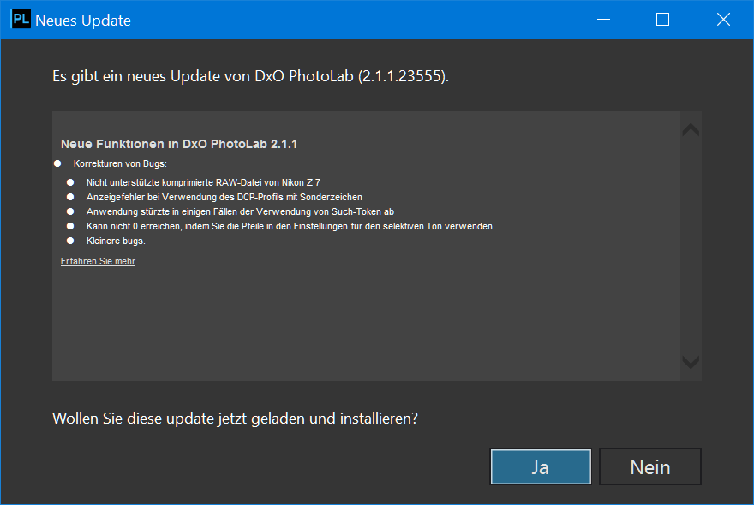Maximize the Neues Update dialog window

(x=662, y=20)
